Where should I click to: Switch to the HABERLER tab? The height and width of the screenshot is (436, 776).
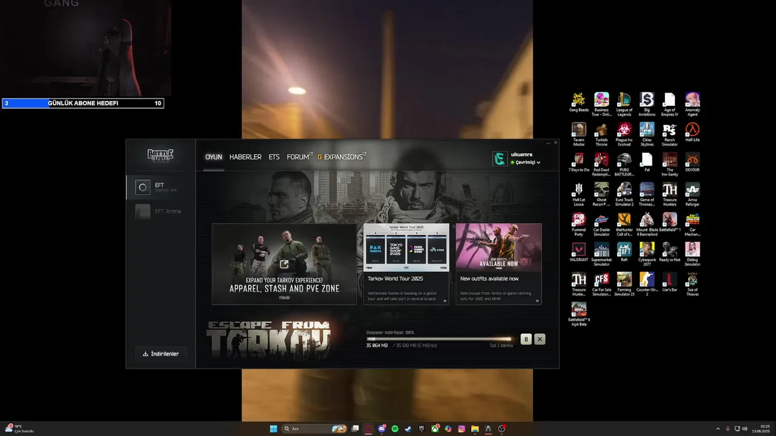point(245,157)
